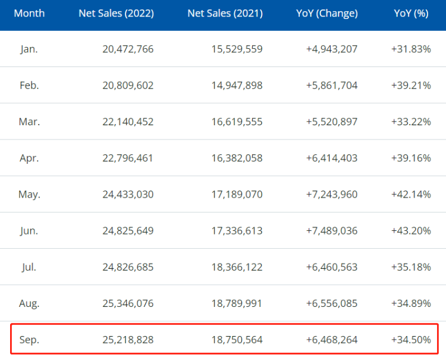446x355 pixels.
Task: Click May 2021 net sales 17,189,070
Action: tap(237, 194)
